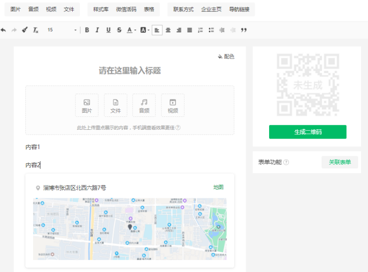Toggle bold formatting

click(x=86, y=30)
